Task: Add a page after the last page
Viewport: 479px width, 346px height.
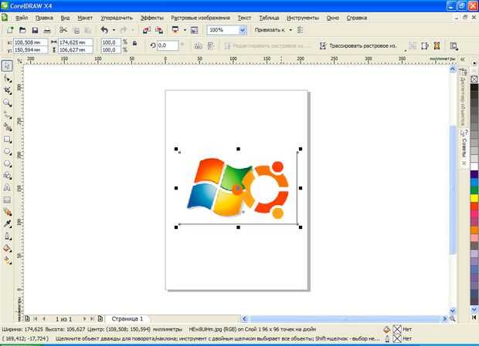Action: pyautogui.click(x=100, y=319)
